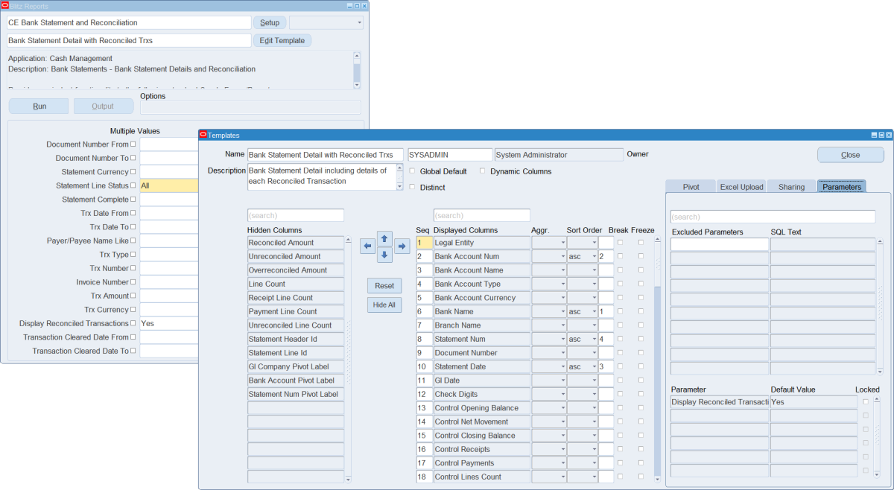Click the Reset button
Screen dimensions: 894x490
[384, 286]
